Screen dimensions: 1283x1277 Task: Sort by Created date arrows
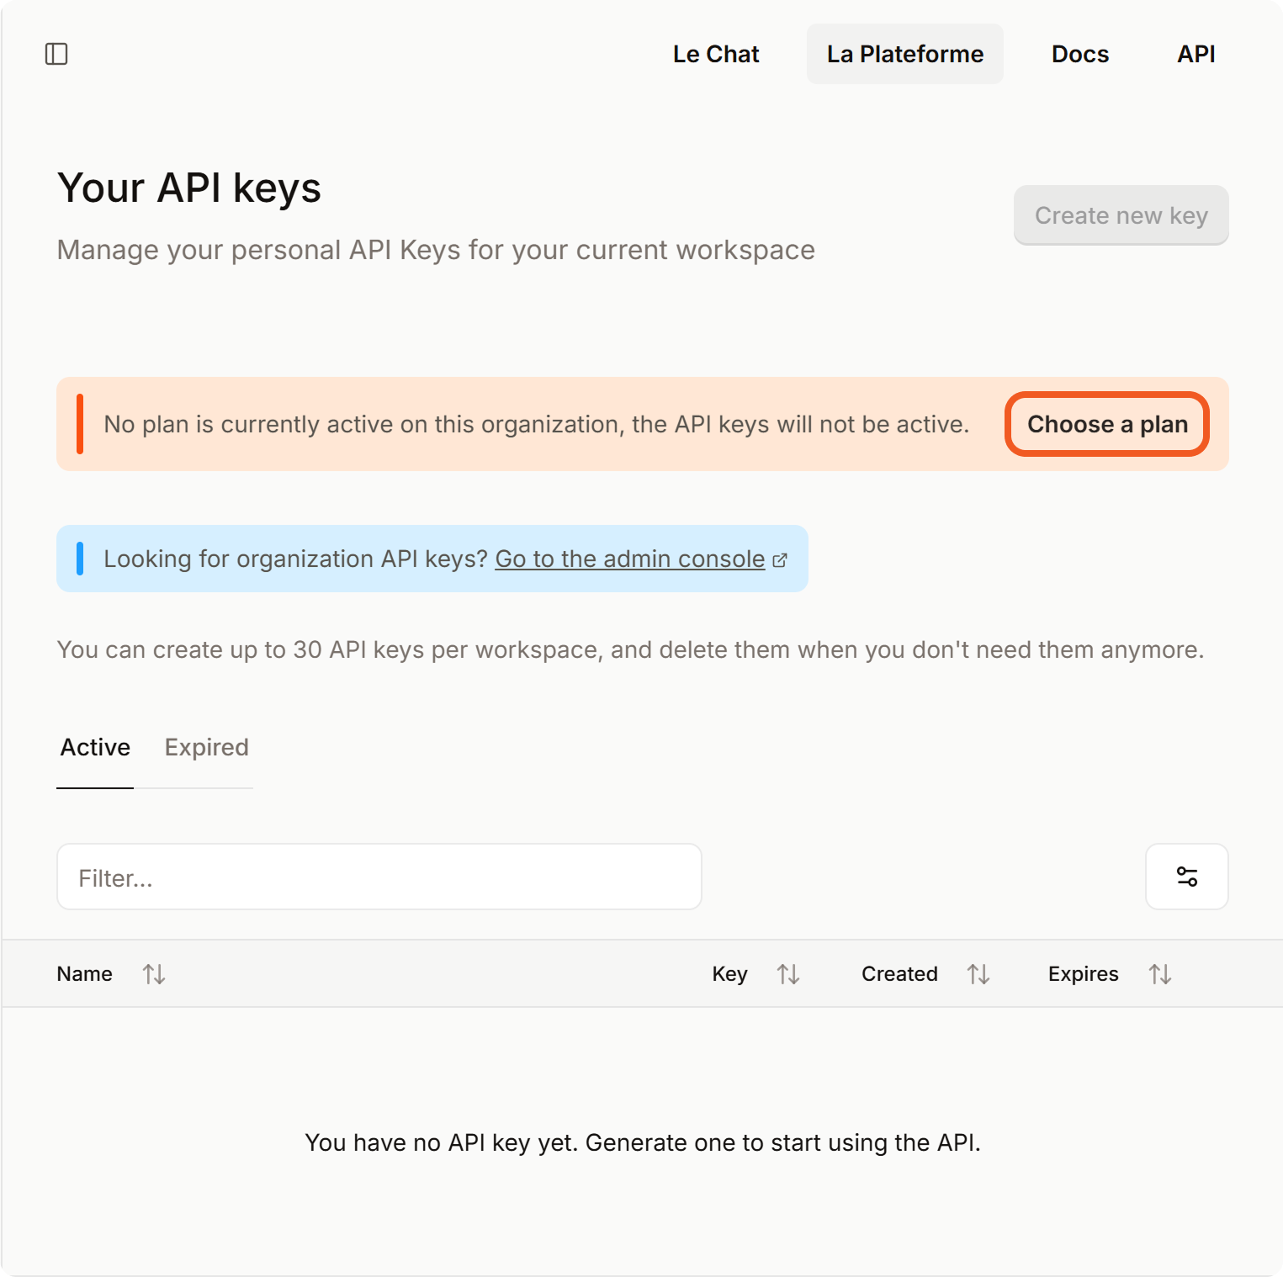coord(978,974)
